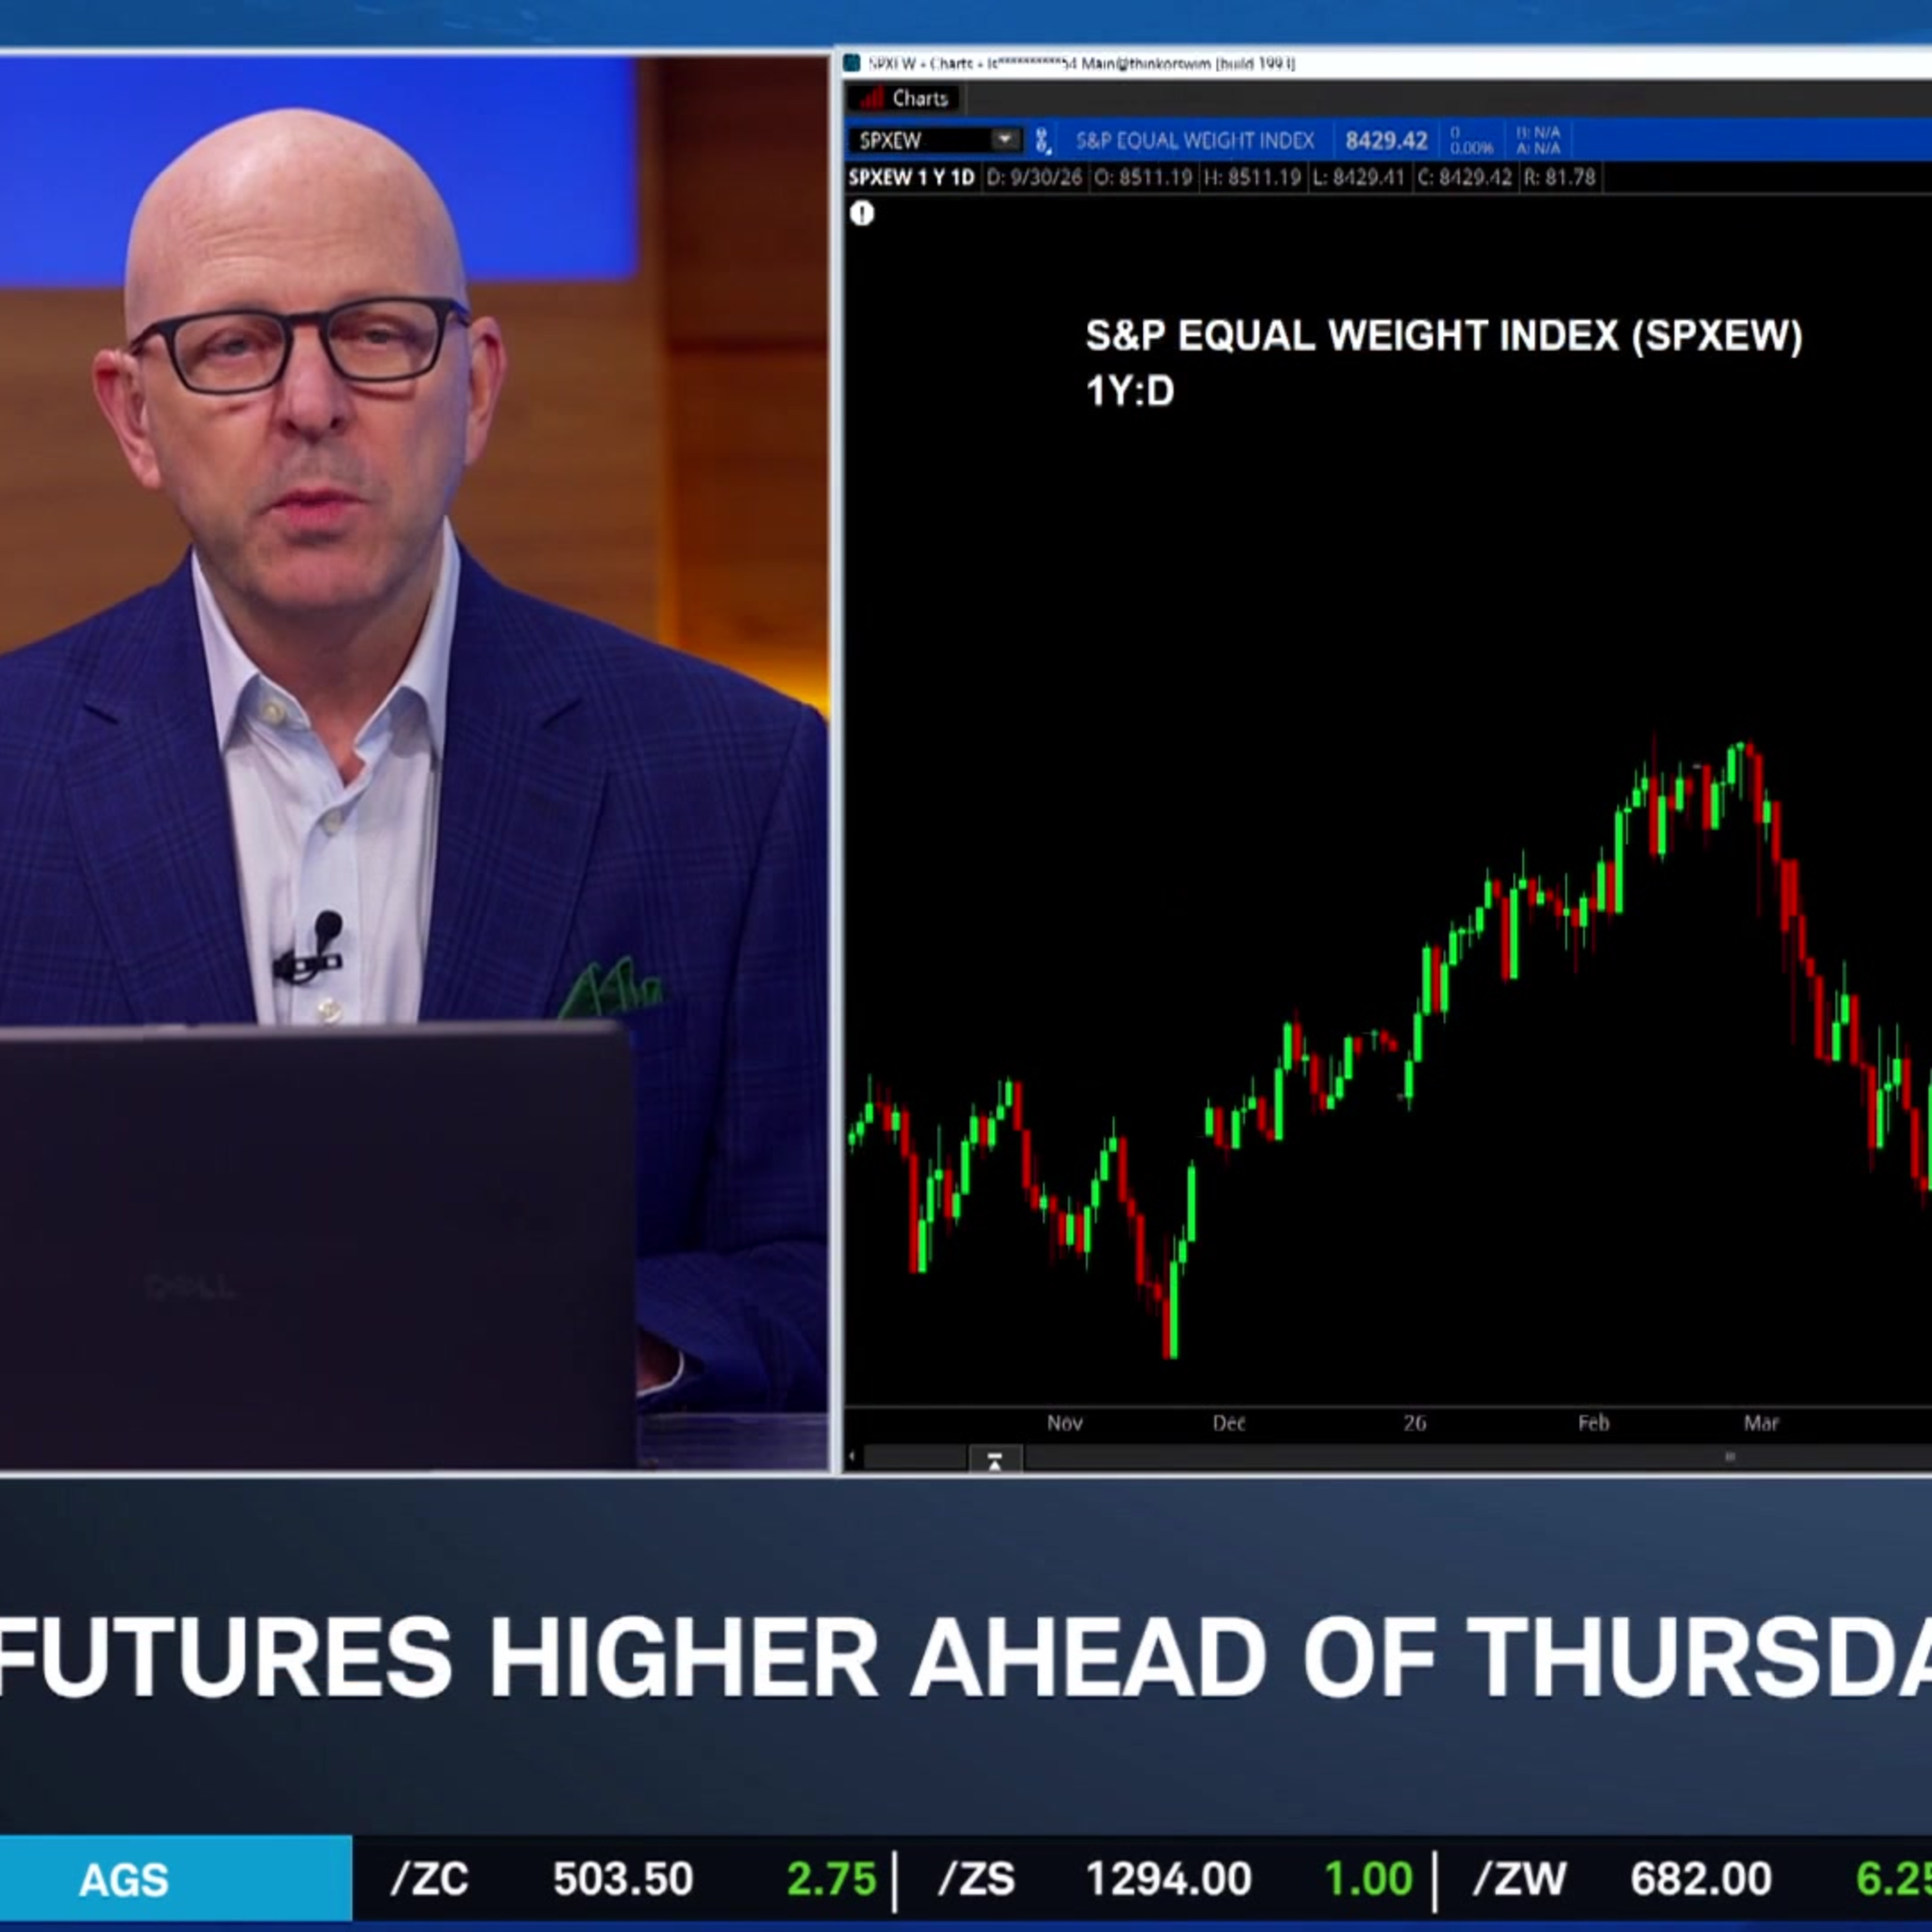The height and width of the screenshot is (1932, 1932).
Task: Click the Feb label on time axis
Action: 1593,1423
